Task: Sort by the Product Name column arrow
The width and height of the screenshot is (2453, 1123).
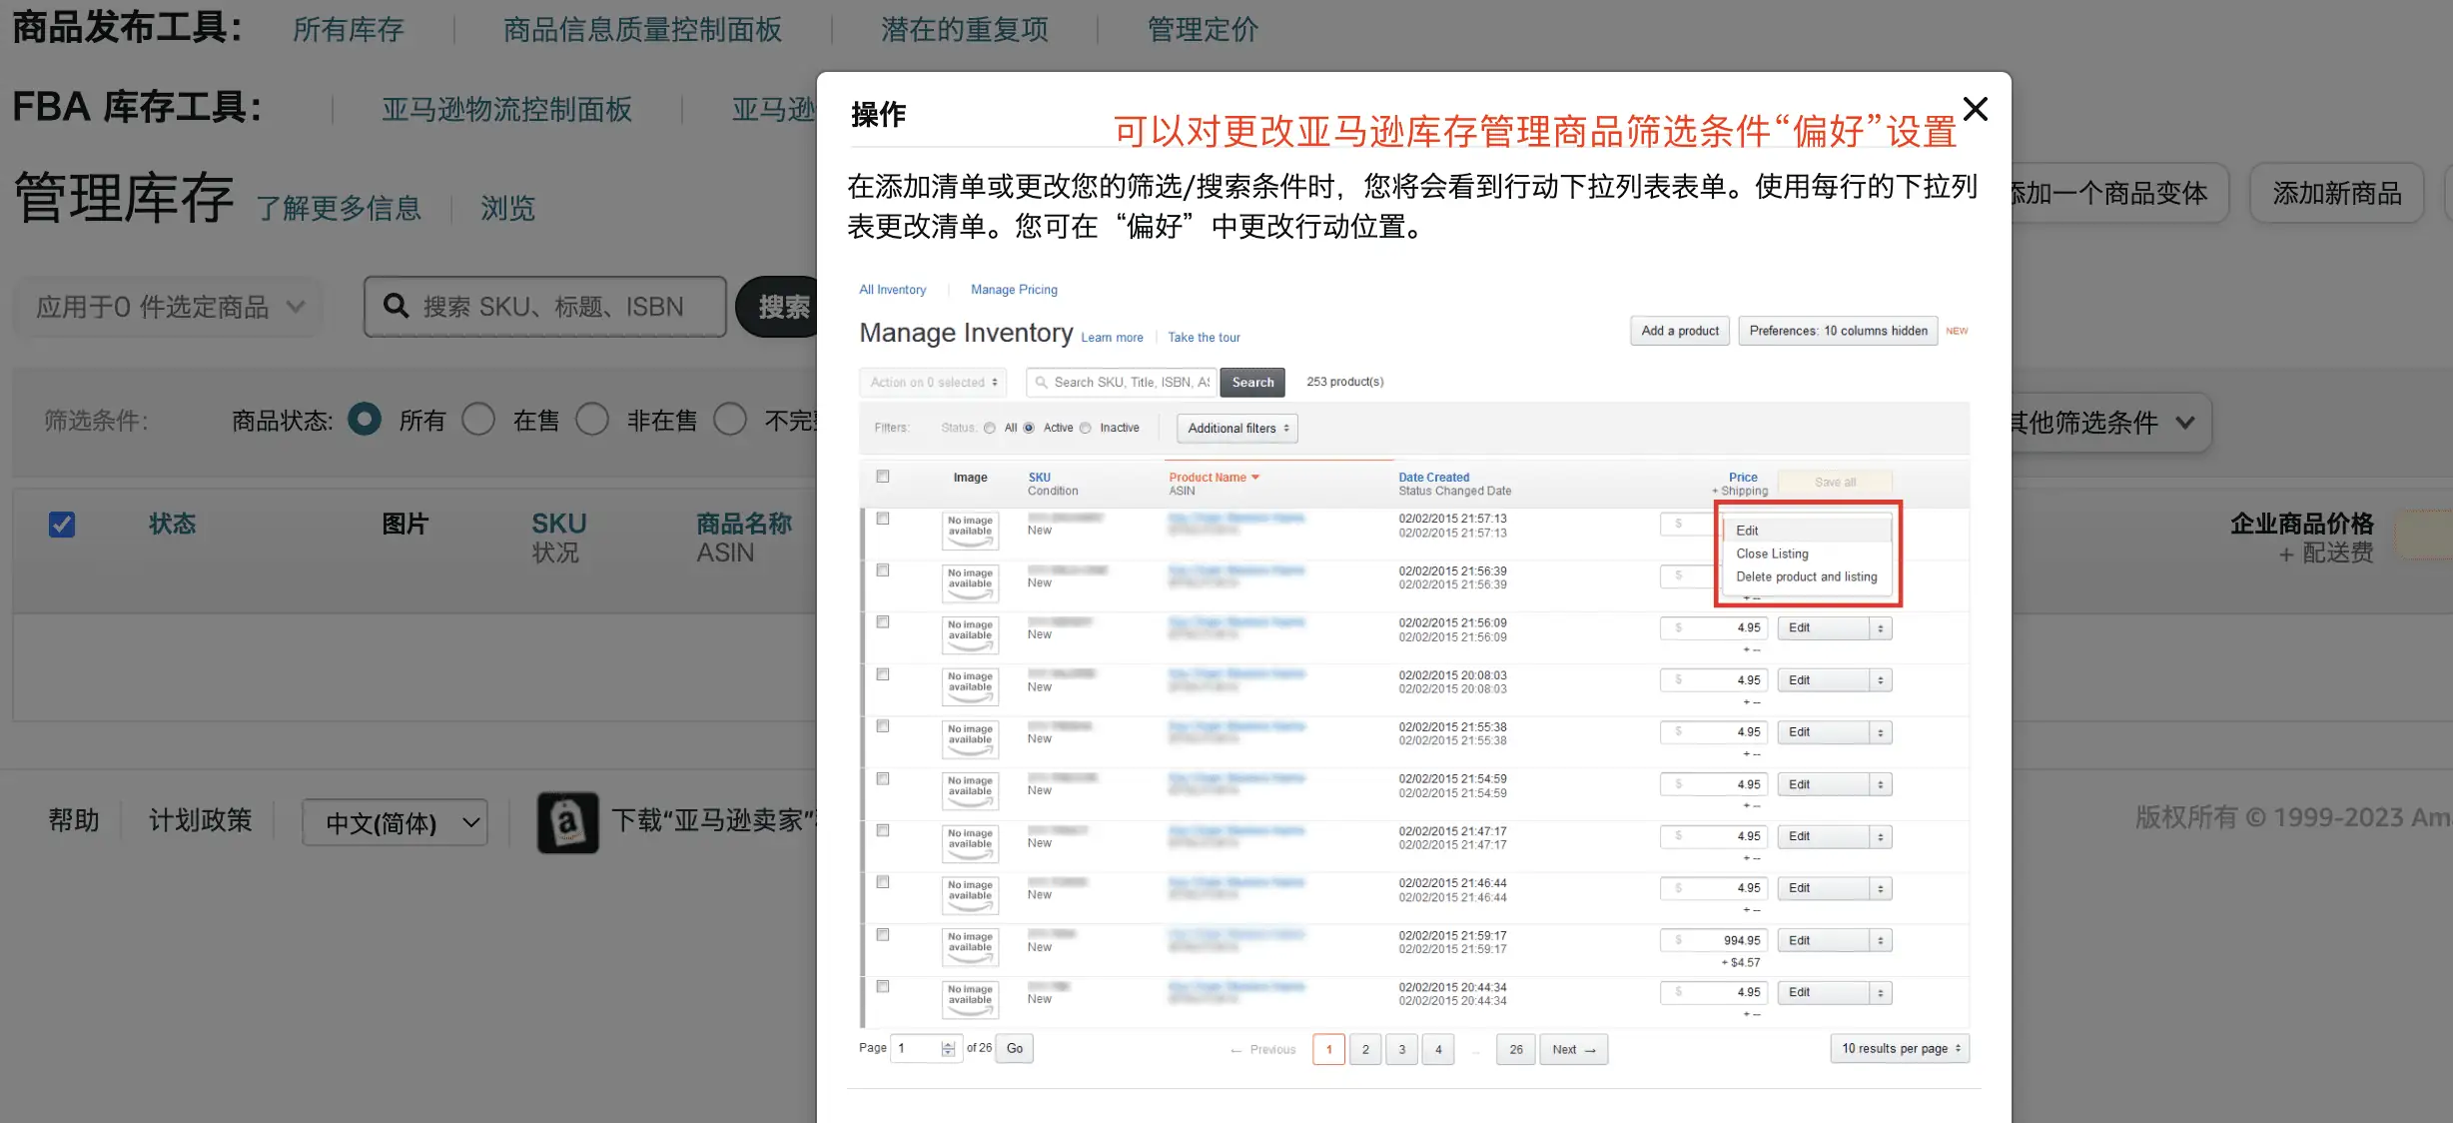Action: point(1255,477)
